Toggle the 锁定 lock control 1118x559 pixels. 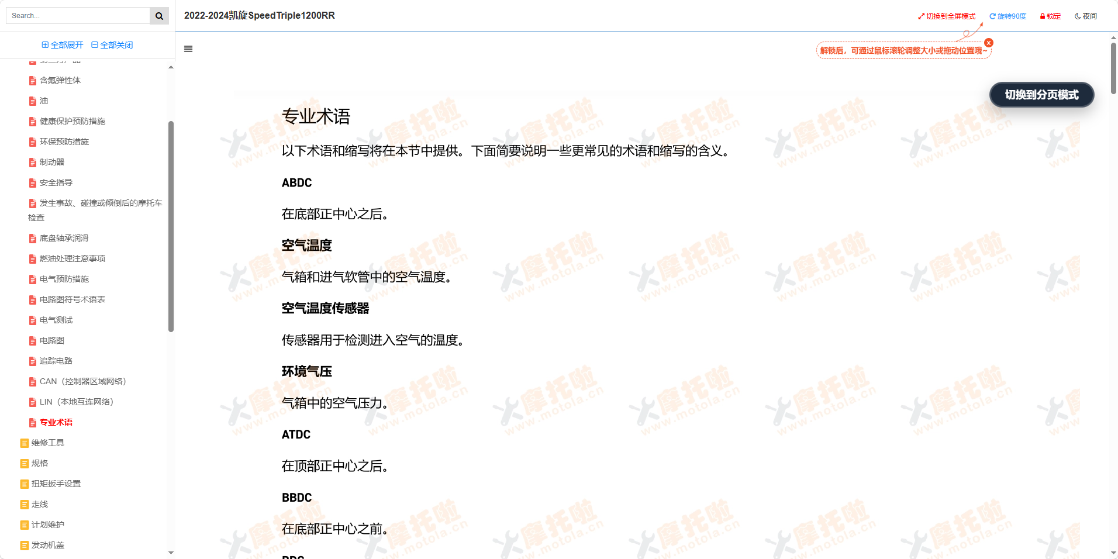(1050, 16)
